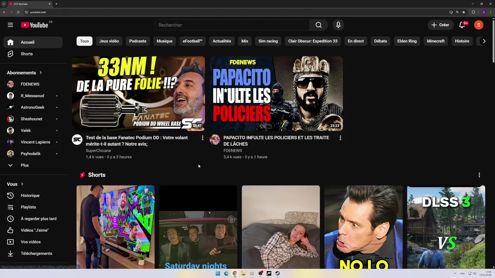The image size is (495, 278).
Task: Open the DLSS 3 VS short
Action: [x=446, y=227]
